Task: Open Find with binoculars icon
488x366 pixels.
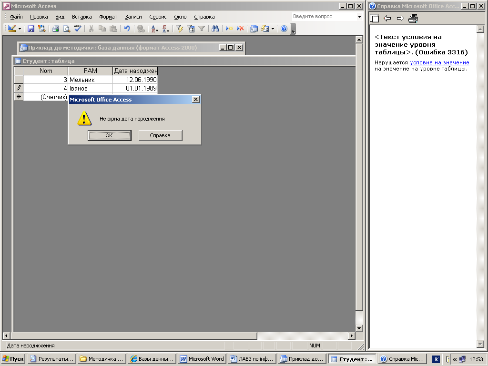Action: coord(215,29)
